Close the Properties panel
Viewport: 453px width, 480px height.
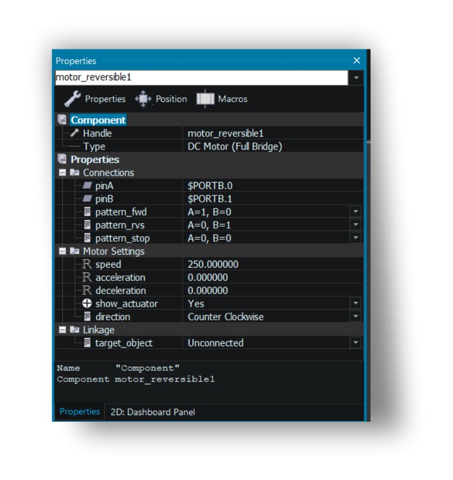357,60
